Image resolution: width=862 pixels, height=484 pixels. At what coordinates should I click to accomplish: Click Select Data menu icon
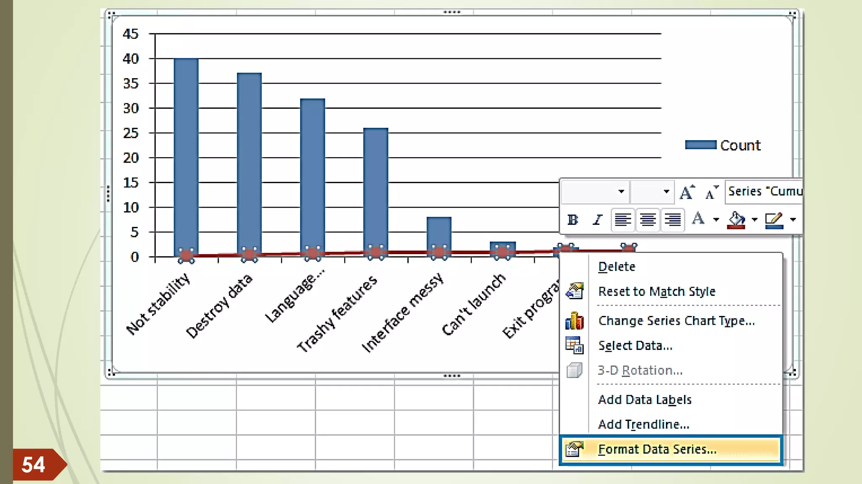pos(574,345)
